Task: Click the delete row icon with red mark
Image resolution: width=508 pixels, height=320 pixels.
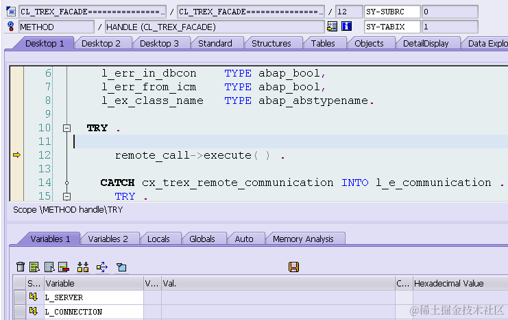Action: click(x=64, y=267)
